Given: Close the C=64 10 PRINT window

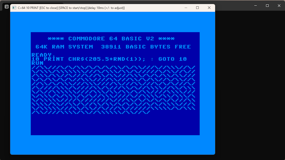Looking at the screenshot, I should [209, 8].
